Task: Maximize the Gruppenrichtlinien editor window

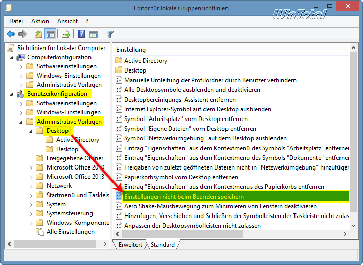Action: [x=330, y=6]
